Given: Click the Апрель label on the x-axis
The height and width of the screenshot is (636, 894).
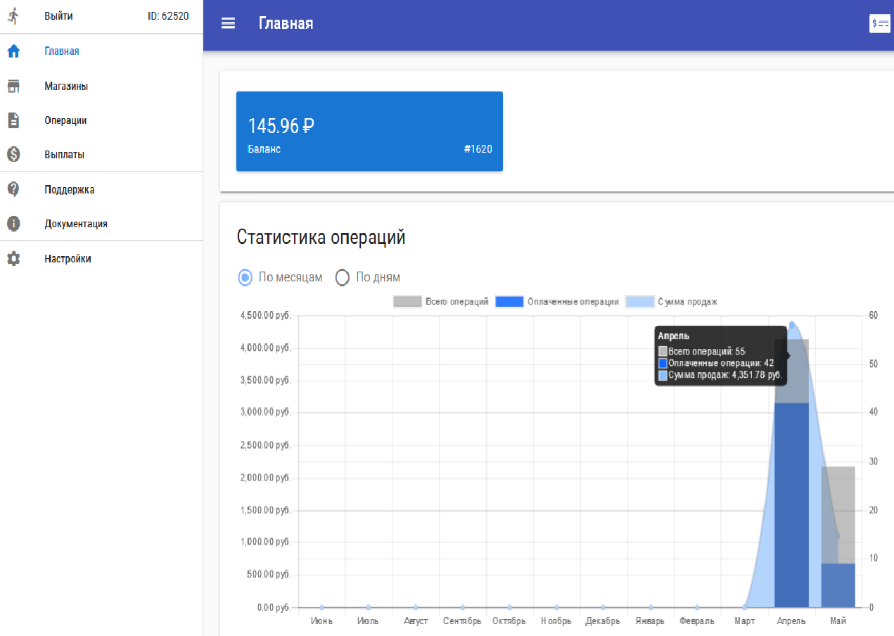Looking at the screenshot, I should coord(791,621).
